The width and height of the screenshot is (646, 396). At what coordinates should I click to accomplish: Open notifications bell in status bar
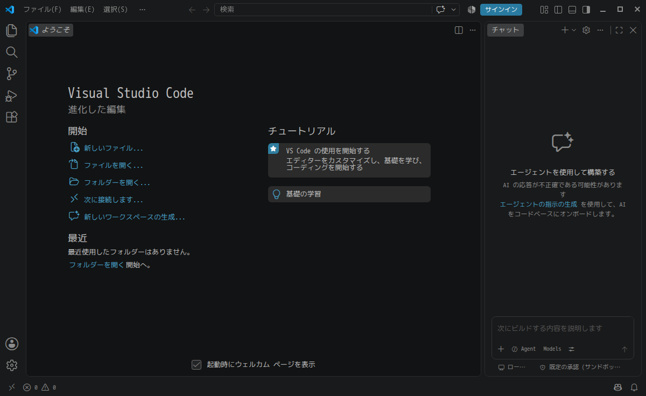click(634, 387)
